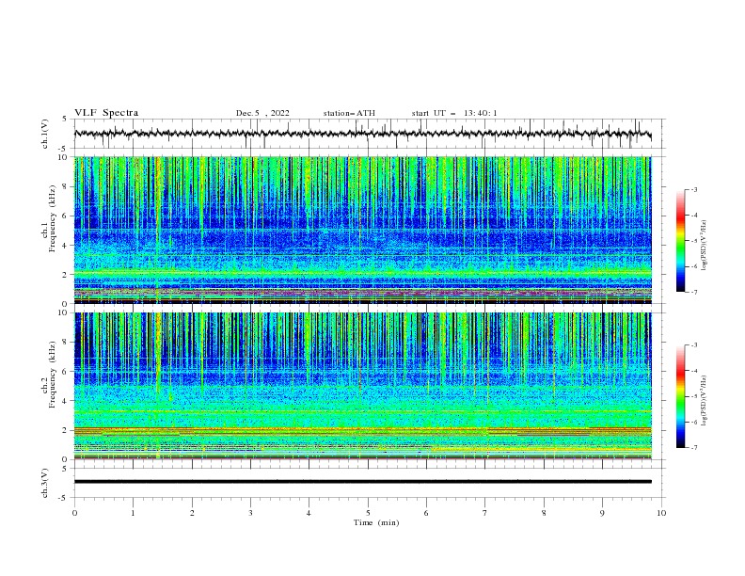Click time axis tick label '1'

point(133,513)
